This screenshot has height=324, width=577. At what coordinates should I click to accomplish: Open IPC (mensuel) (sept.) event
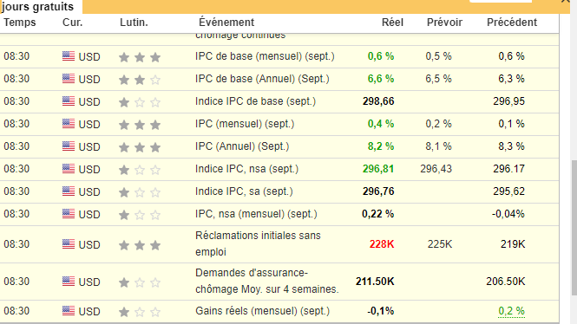click(x=245, y=124)
